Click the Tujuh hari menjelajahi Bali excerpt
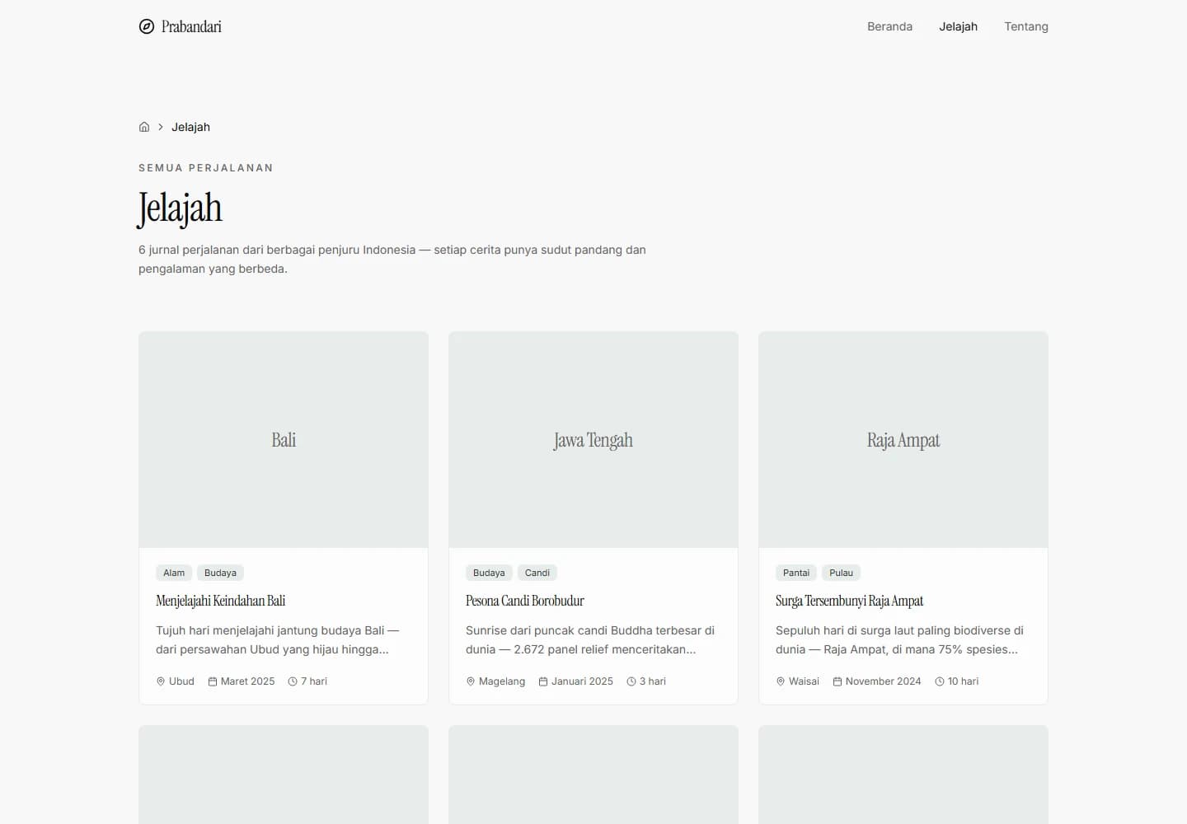Image resolution: width=1187 pixels, height=824 pixels. click(278, 640)
